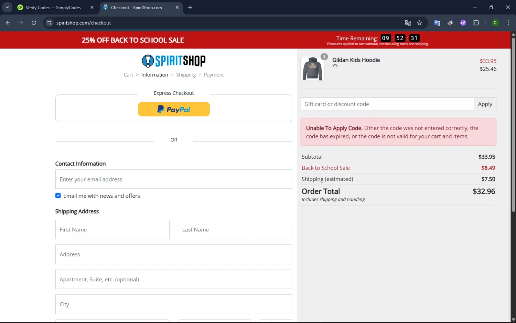Go back to previous page
This screenshot has width=516, height=323.
pos(8,23)
